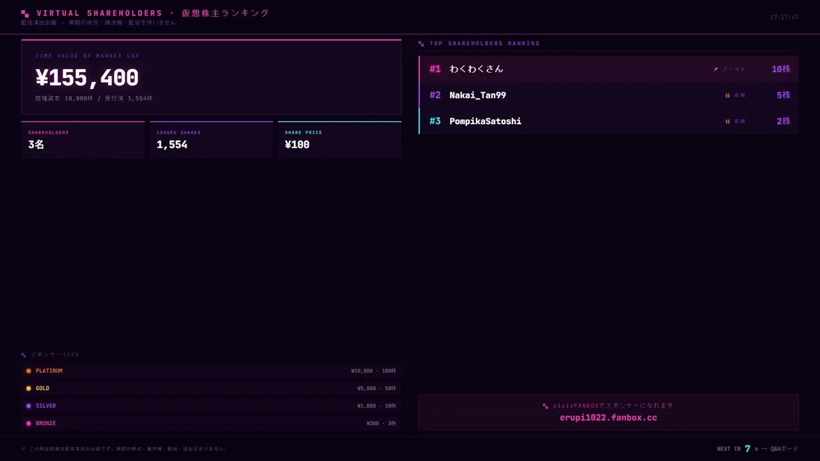Click the TIME VALUE OF MARKET CAP label

[87, 56]
